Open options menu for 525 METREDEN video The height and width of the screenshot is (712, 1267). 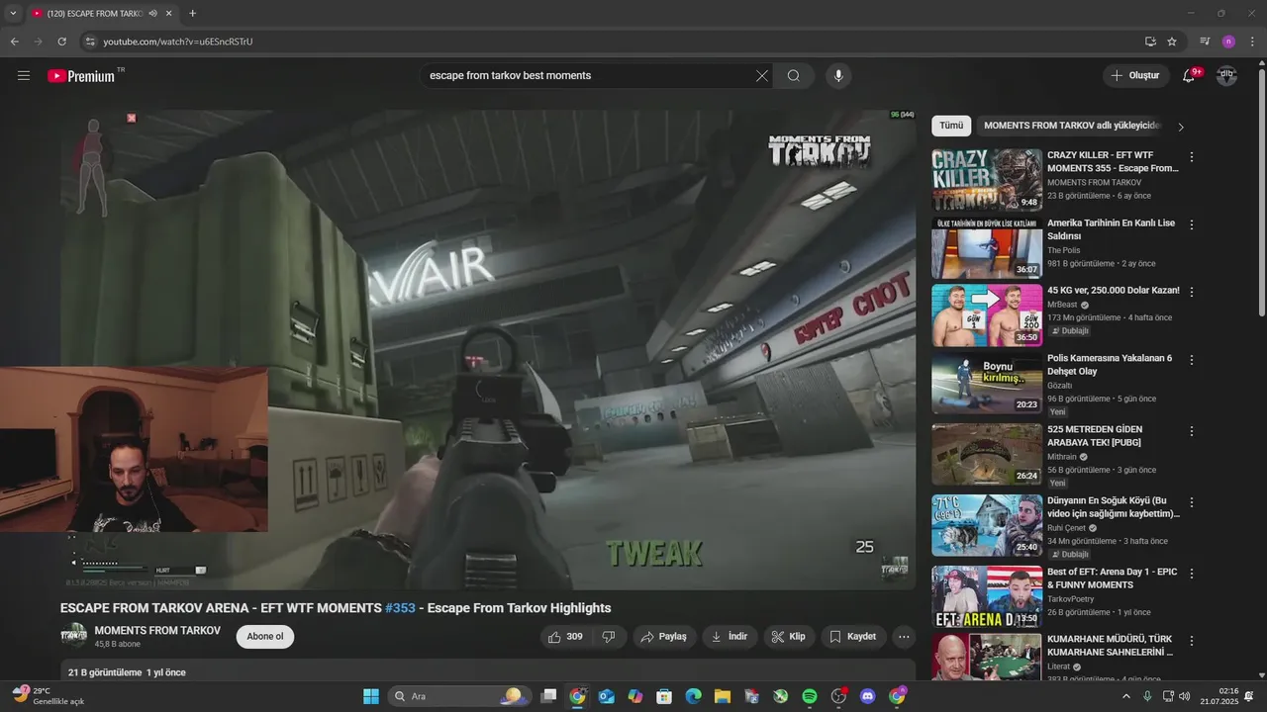1192,431
